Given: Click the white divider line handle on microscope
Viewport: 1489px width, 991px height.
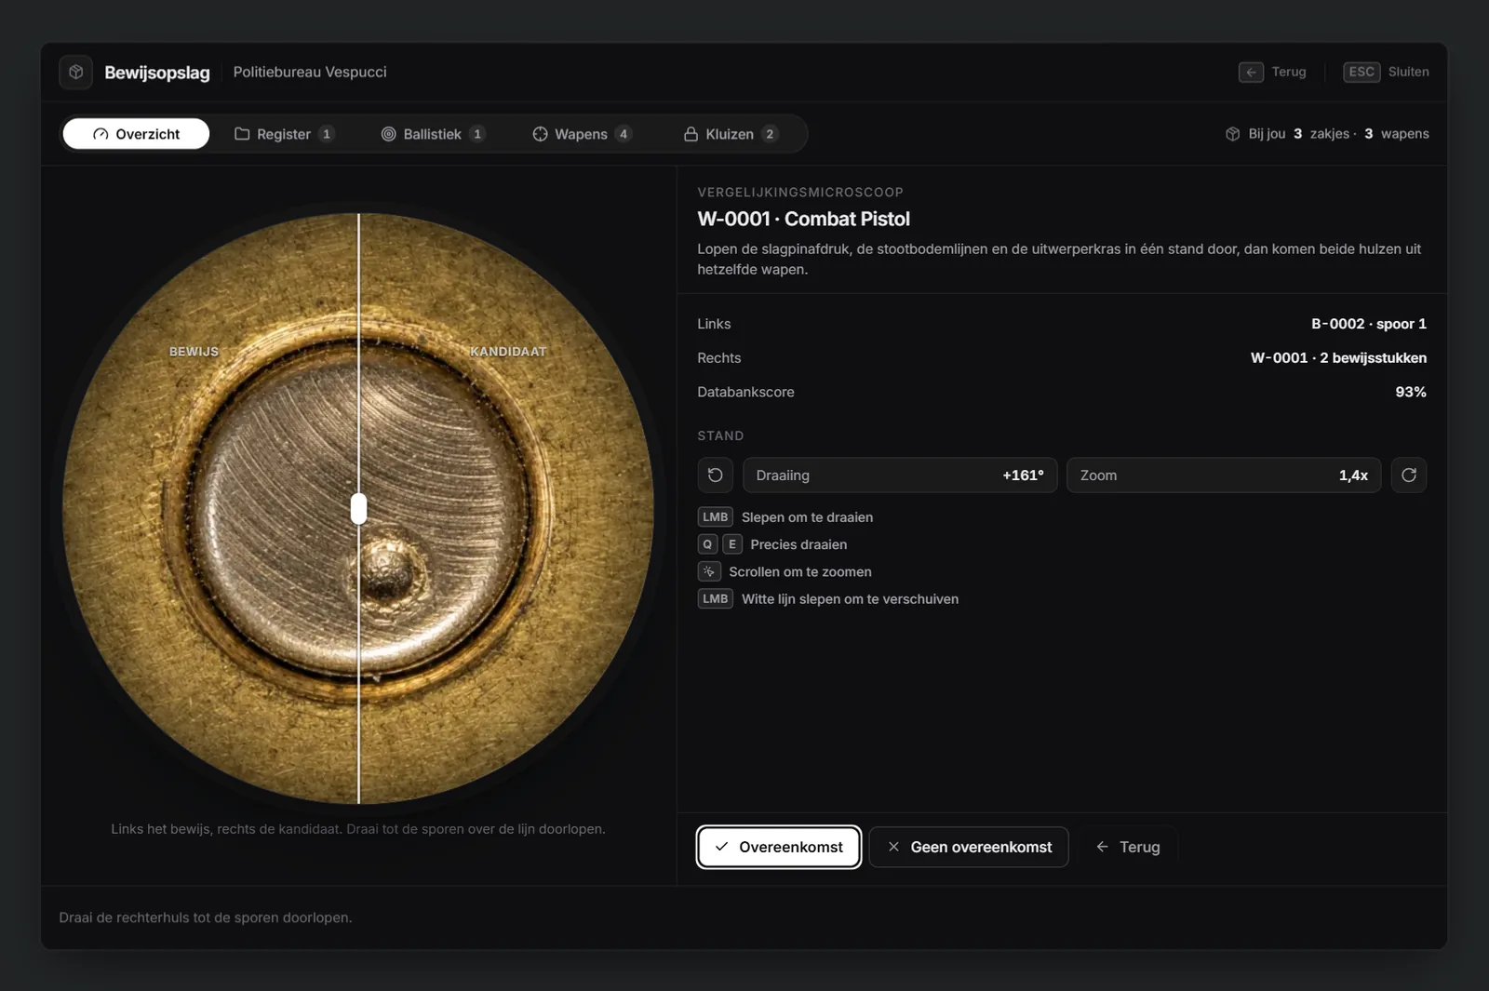Looking at the screenshot, I should (358, 509).
